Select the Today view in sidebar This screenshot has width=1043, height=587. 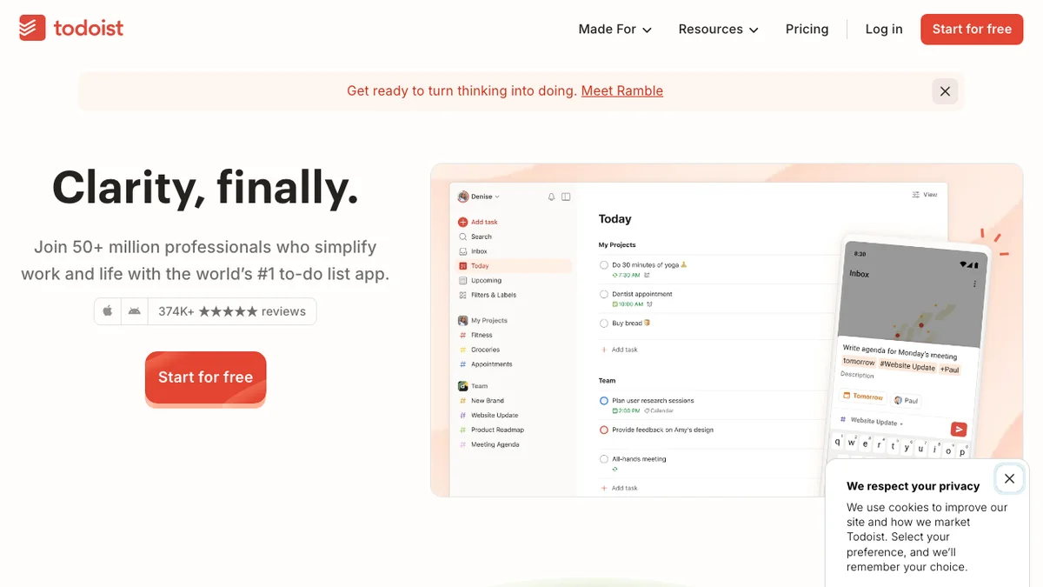(513, 266)
